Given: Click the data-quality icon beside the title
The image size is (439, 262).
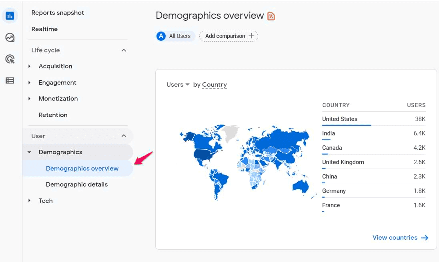Looking at the screenshot, I should [x=271, y=16].
